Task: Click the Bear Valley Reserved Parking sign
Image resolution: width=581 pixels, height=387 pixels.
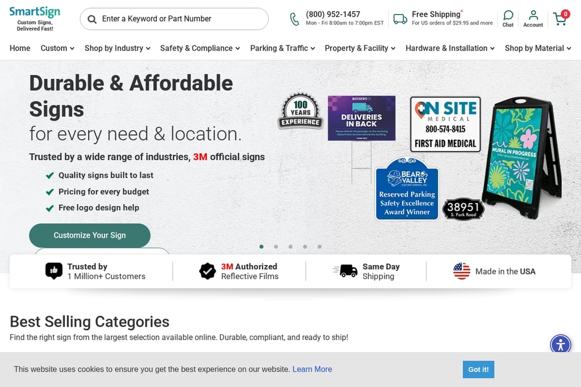Action: click(x=407, y=189)
